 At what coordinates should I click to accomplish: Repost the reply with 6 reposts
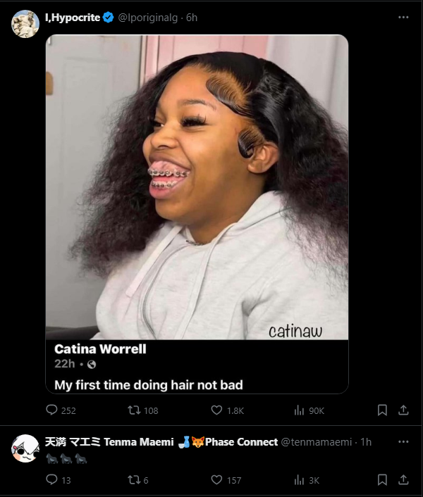138,479
